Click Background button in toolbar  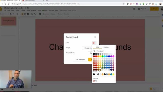46,14
